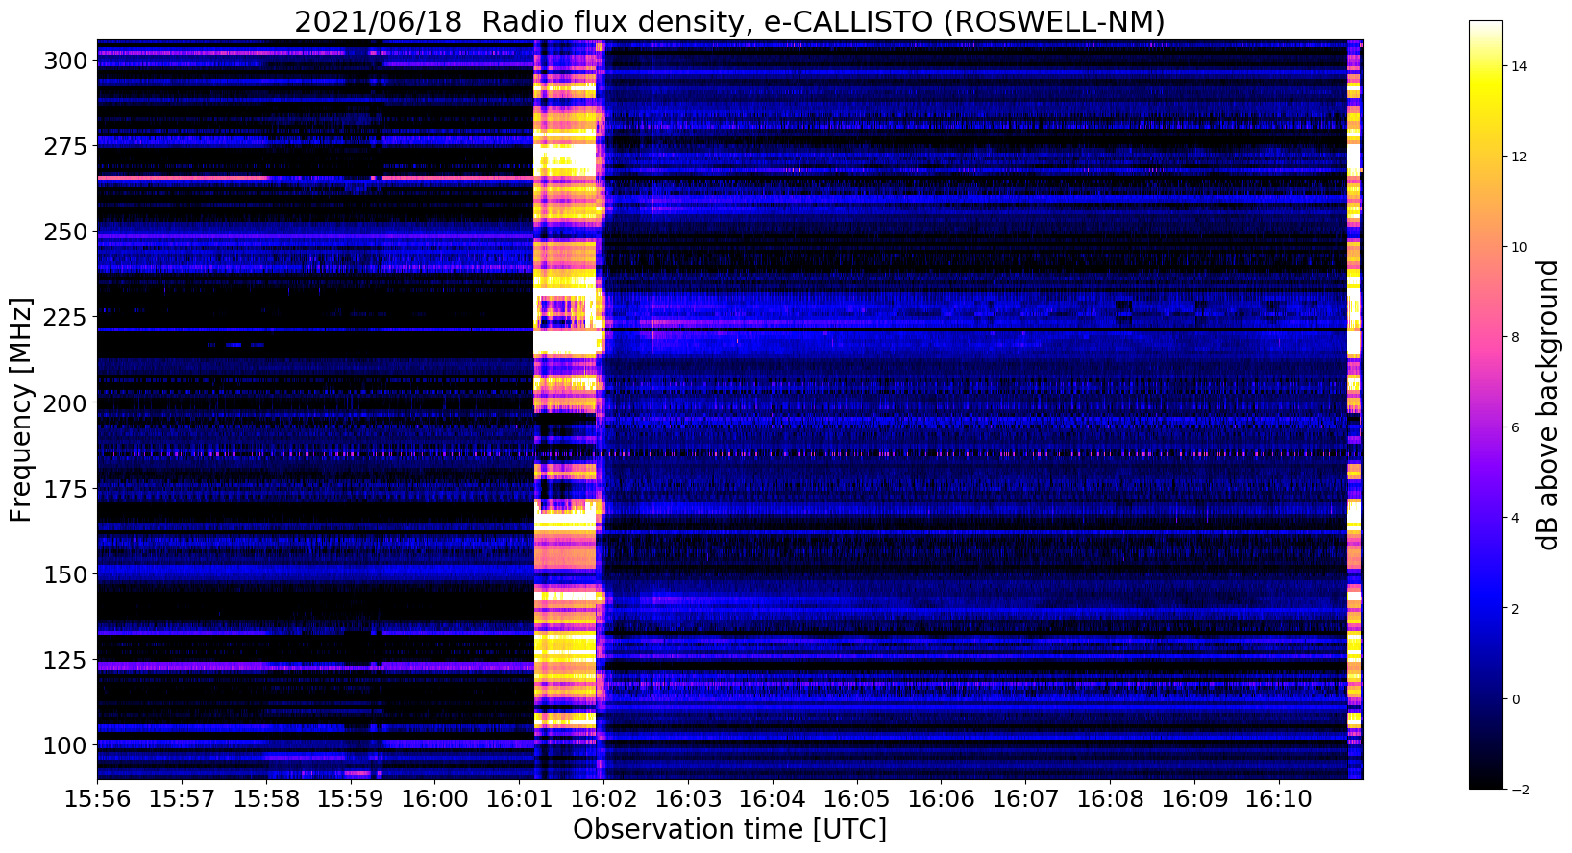
Task: Click the colorbar tick label −2
Action: click(x=1518, y=789)
